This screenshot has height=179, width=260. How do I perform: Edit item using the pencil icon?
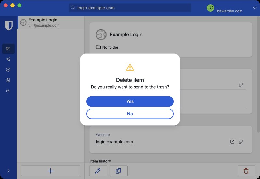[97, 171]
